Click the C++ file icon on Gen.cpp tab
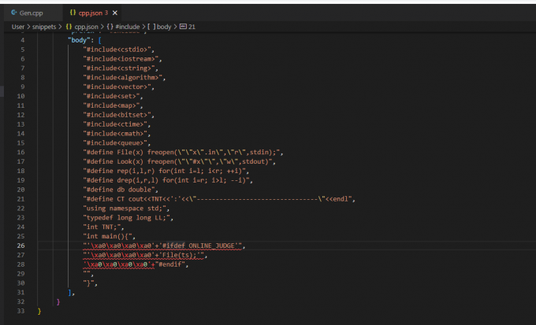Screen dimensions: 536x325 tap(15, 13)
